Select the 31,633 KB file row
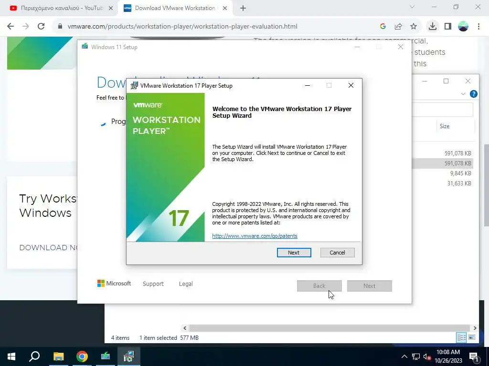 tap(443, 183)
